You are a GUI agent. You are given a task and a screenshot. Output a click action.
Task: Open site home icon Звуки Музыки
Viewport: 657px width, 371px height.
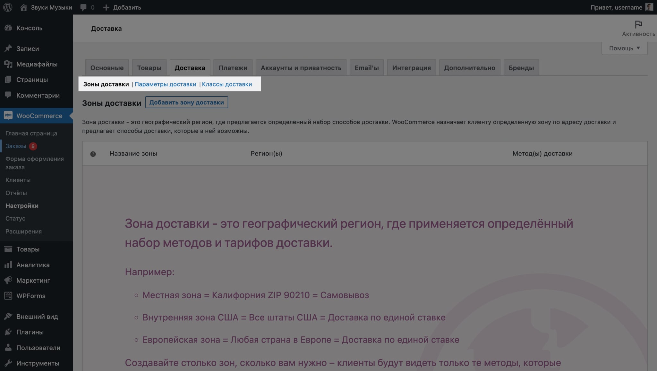click(x=23, y=7)
